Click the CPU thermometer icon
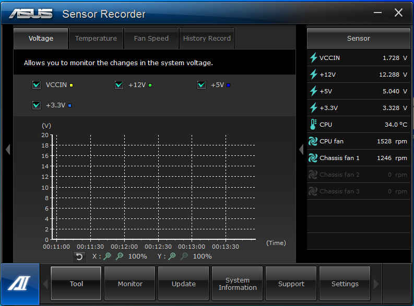 click(x=313, y=125)
